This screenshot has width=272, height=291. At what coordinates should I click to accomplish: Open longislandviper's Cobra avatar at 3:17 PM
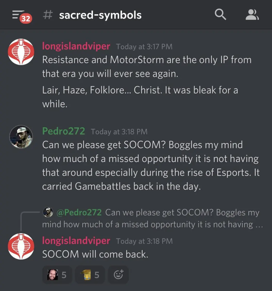coord(21,52)
